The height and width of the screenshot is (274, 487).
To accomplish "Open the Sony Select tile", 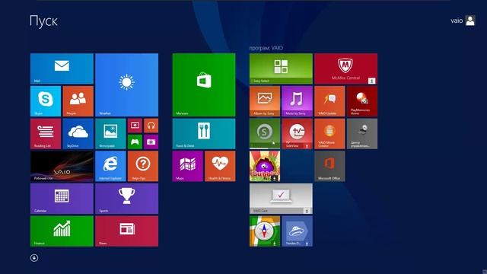I will click(x=281, y=68).
